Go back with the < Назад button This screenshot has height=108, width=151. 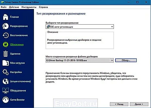[119, 104]
